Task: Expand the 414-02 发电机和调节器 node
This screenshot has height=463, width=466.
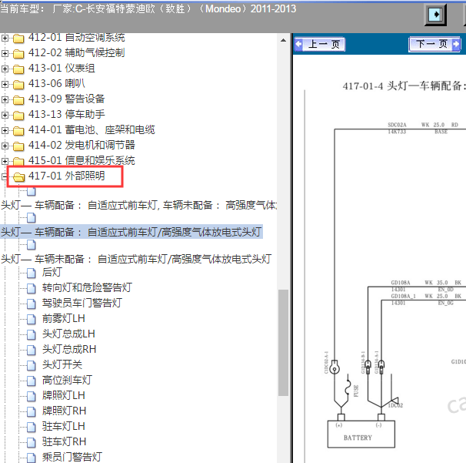Action: tap(5, 146)
